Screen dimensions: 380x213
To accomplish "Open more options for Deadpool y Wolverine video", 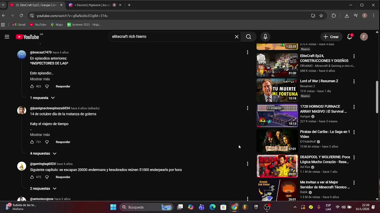I will (x=354, y=157).
